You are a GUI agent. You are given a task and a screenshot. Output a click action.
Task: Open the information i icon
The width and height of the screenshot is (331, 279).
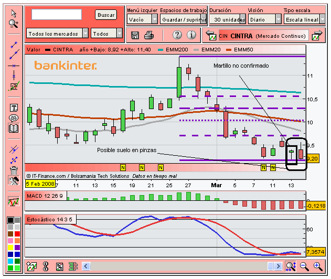[191, 35]
